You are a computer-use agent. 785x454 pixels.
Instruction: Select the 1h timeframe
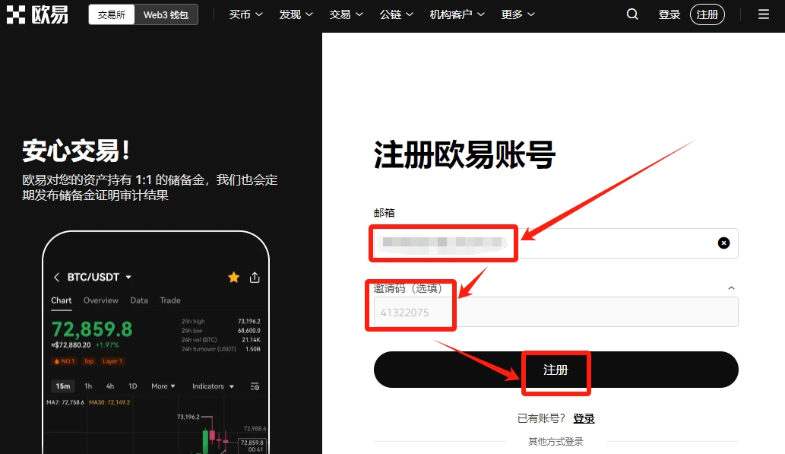point(88,386)
